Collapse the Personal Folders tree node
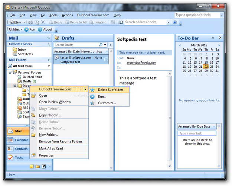The image size is (232, 186). [10, 73]
